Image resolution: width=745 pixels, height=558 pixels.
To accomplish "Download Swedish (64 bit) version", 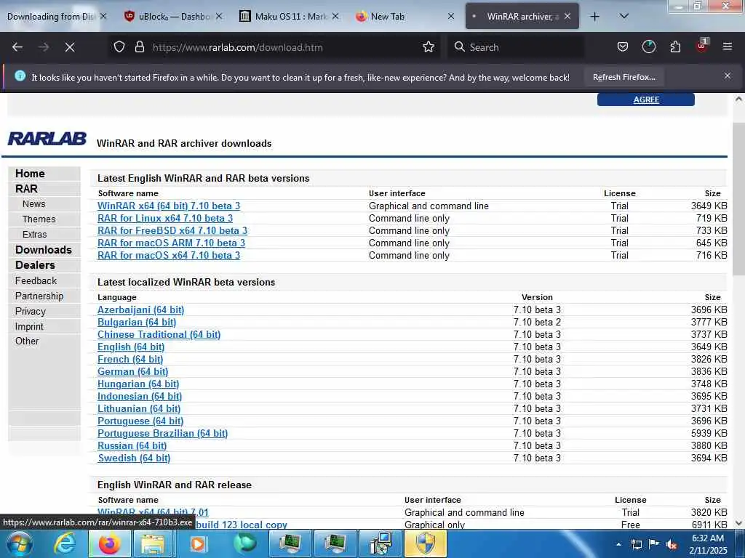I will pyautogui.click(x=134, y=458).
